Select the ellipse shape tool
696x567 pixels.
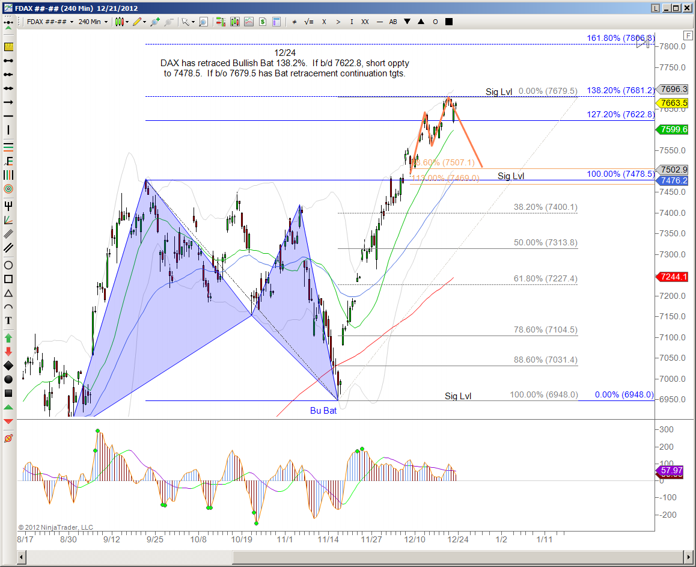point(8,265)
